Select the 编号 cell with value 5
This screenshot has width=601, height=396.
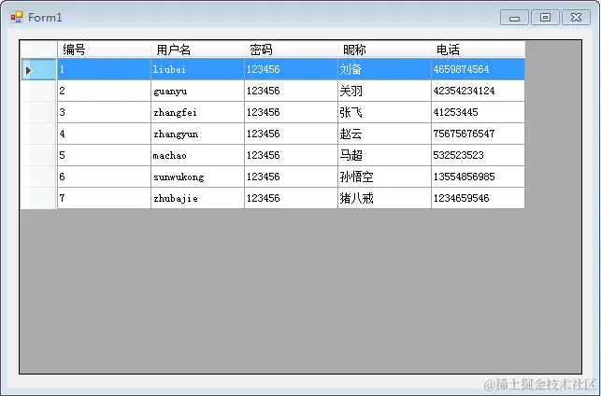pyautogui.click(x=104, y=155)
